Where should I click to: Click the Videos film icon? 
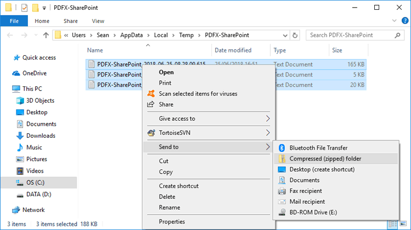click(20, 171)
